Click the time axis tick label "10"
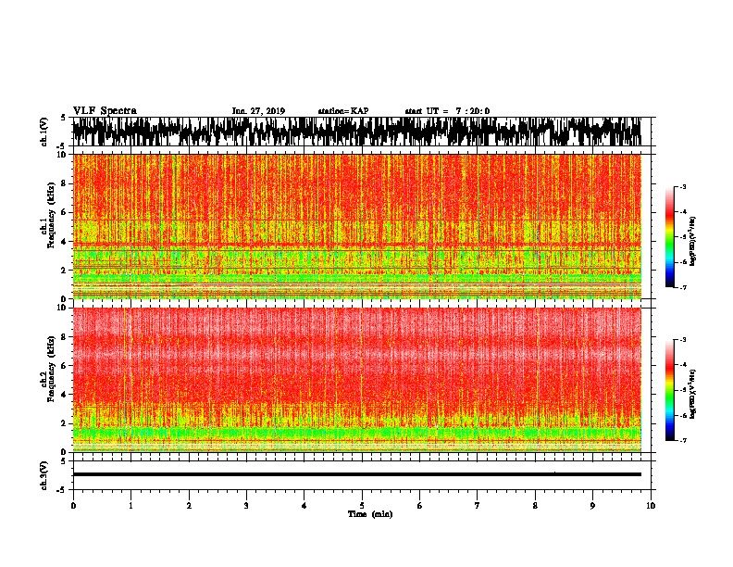 [651, 506]
